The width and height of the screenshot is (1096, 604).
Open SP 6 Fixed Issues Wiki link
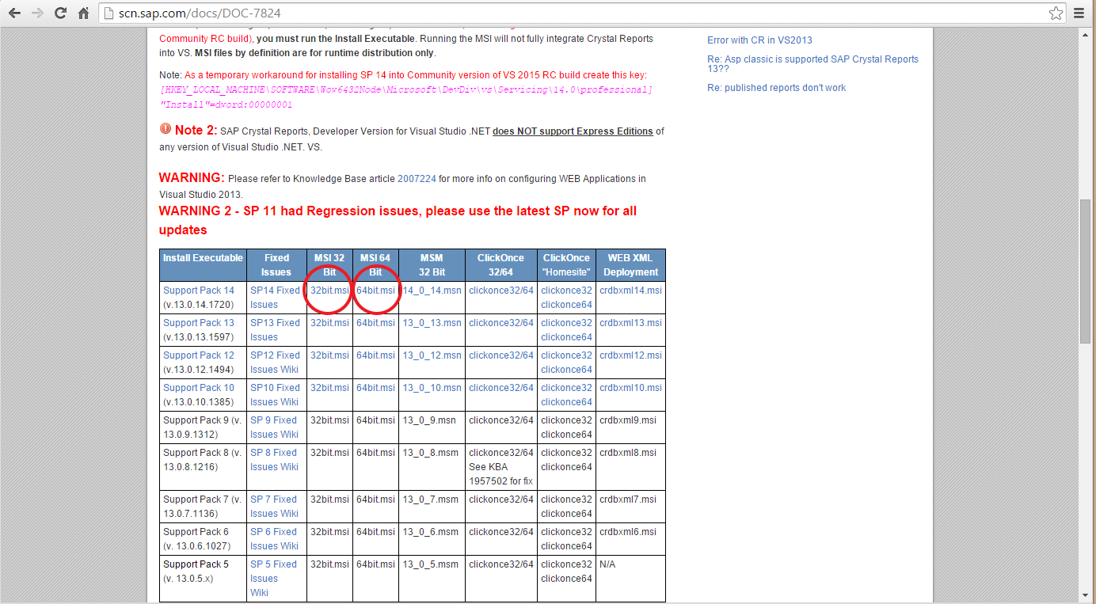point(274,539)
